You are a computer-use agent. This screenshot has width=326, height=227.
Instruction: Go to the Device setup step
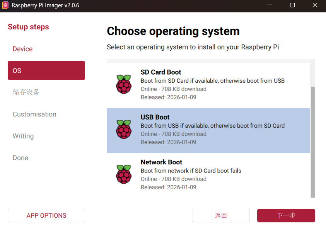pyautogui.click(x=22, y=49)
